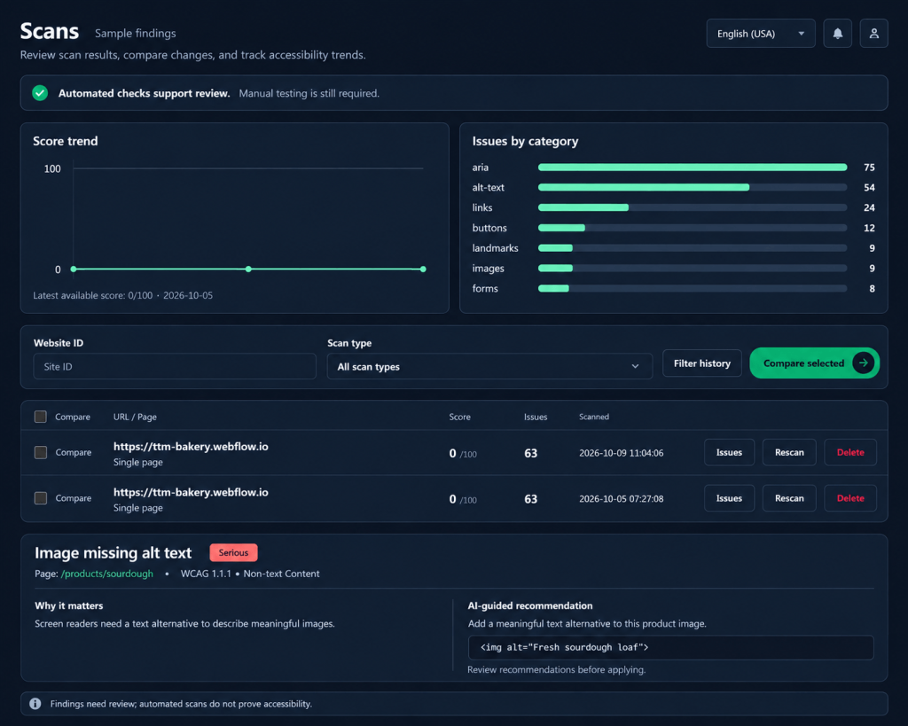The width and height of the screenshot is (908, 726).
Task: Tick Compare checkbox for the 2026-10-05 scan
Action: tap(41, 498)
